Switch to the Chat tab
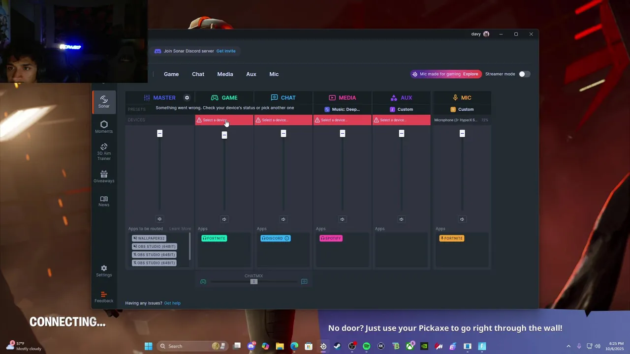 pos(198,74)
